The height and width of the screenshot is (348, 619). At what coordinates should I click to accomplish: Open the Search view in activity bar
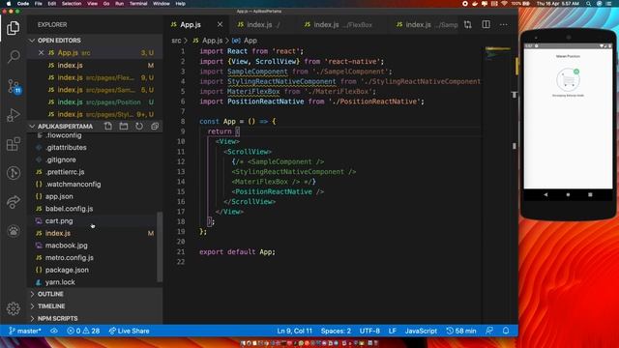click(x=13, y=57)
